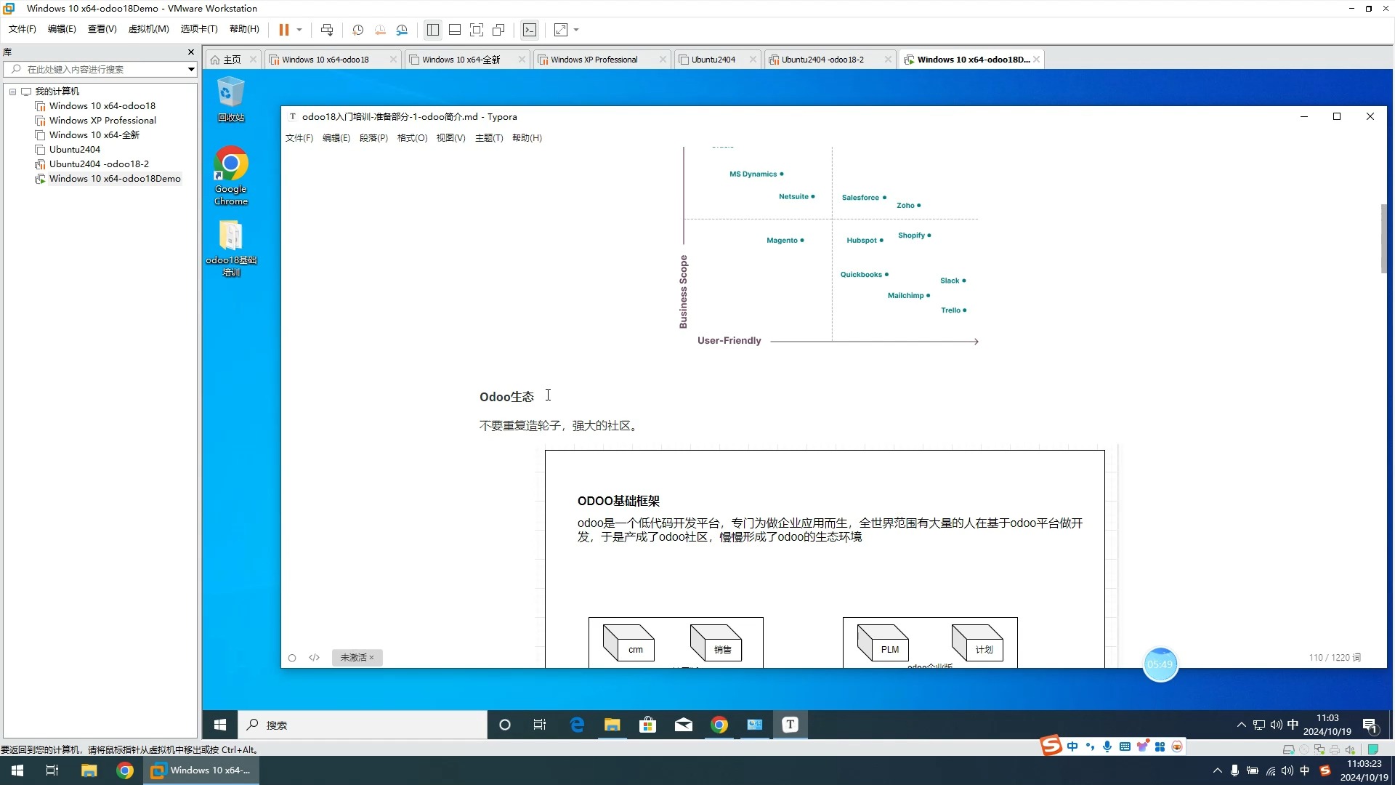The height and width of the screenshot is (785, 1395).
Task: Take a snapshot of this virtual machine
Action: 357,30
